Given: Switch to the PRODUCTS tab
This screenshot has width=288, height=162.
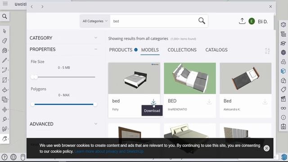Looking at the screenshot, I should click(121, 50).
